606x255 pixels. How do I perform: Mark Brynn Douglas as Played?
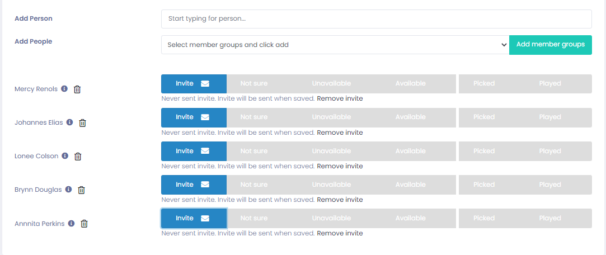point(550,185)
